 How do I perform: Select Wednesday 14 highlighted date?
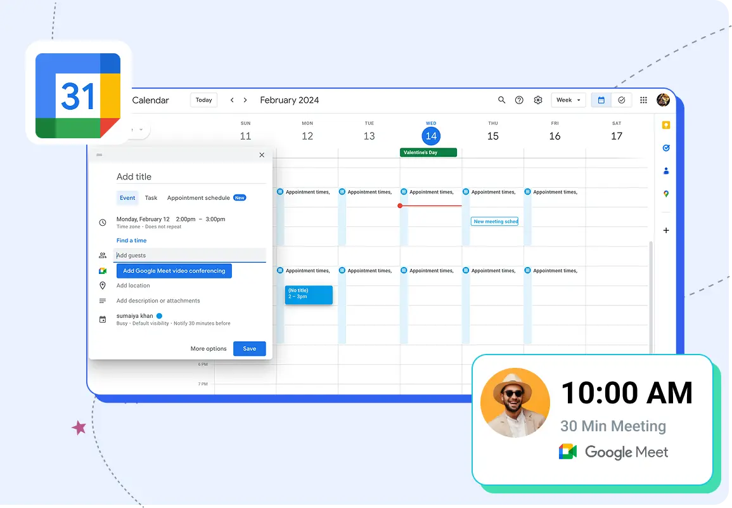coord(431,136)
